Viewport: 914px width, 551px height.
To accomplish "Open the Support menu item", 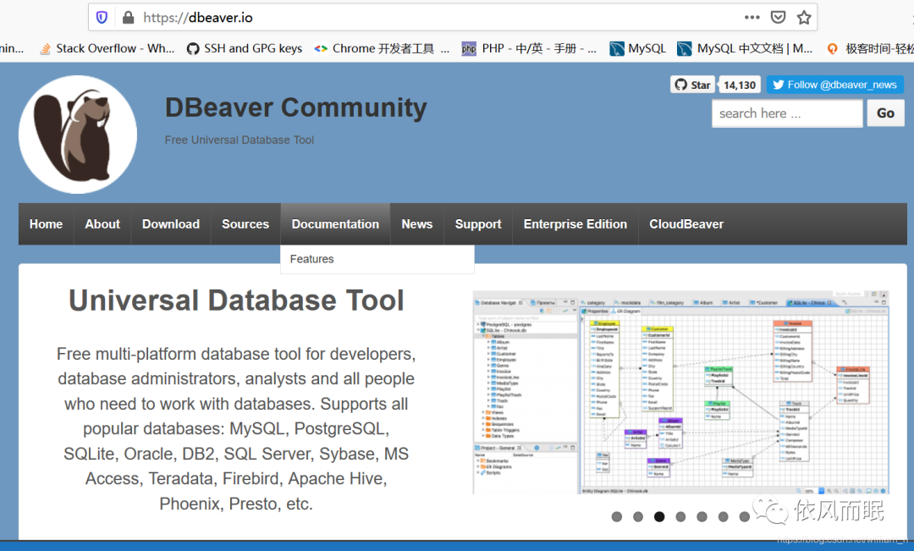I will [478, 224].
